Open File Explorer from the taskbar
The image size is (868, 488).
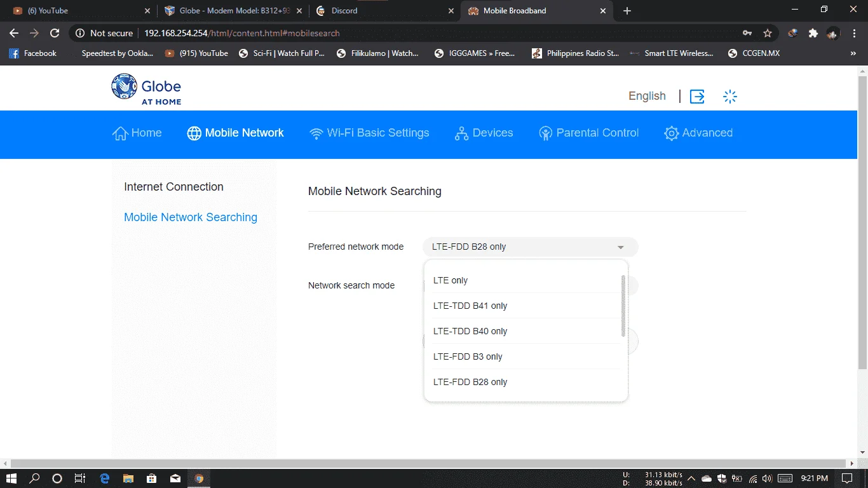[128, 478]
